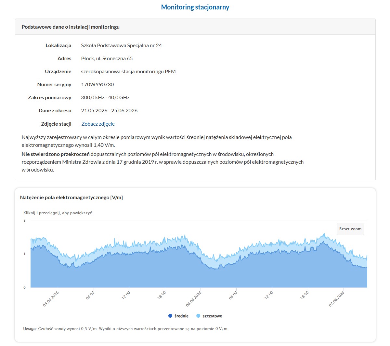Click the chart title 'Natężenie pola elektromagnetycznego [V/m]'

(71, 198)
